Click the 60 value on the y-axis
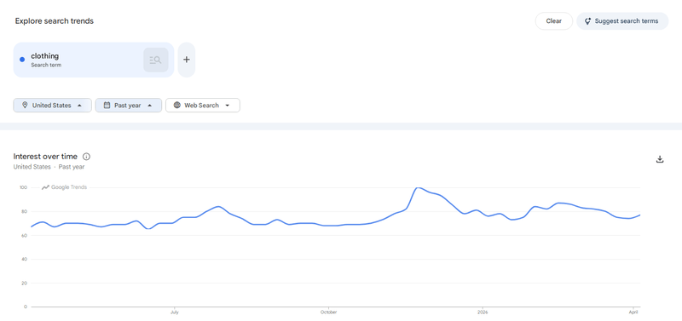Screen dimensions: 682x321 (25, 236)
